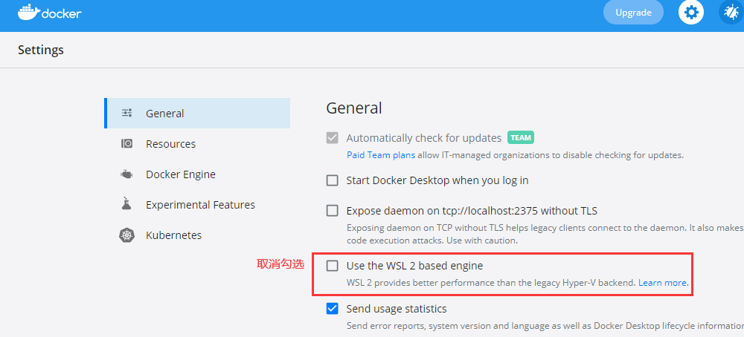
Task: Toggle Automatically check for updates checkbox
Action: [x=332, y=138]
